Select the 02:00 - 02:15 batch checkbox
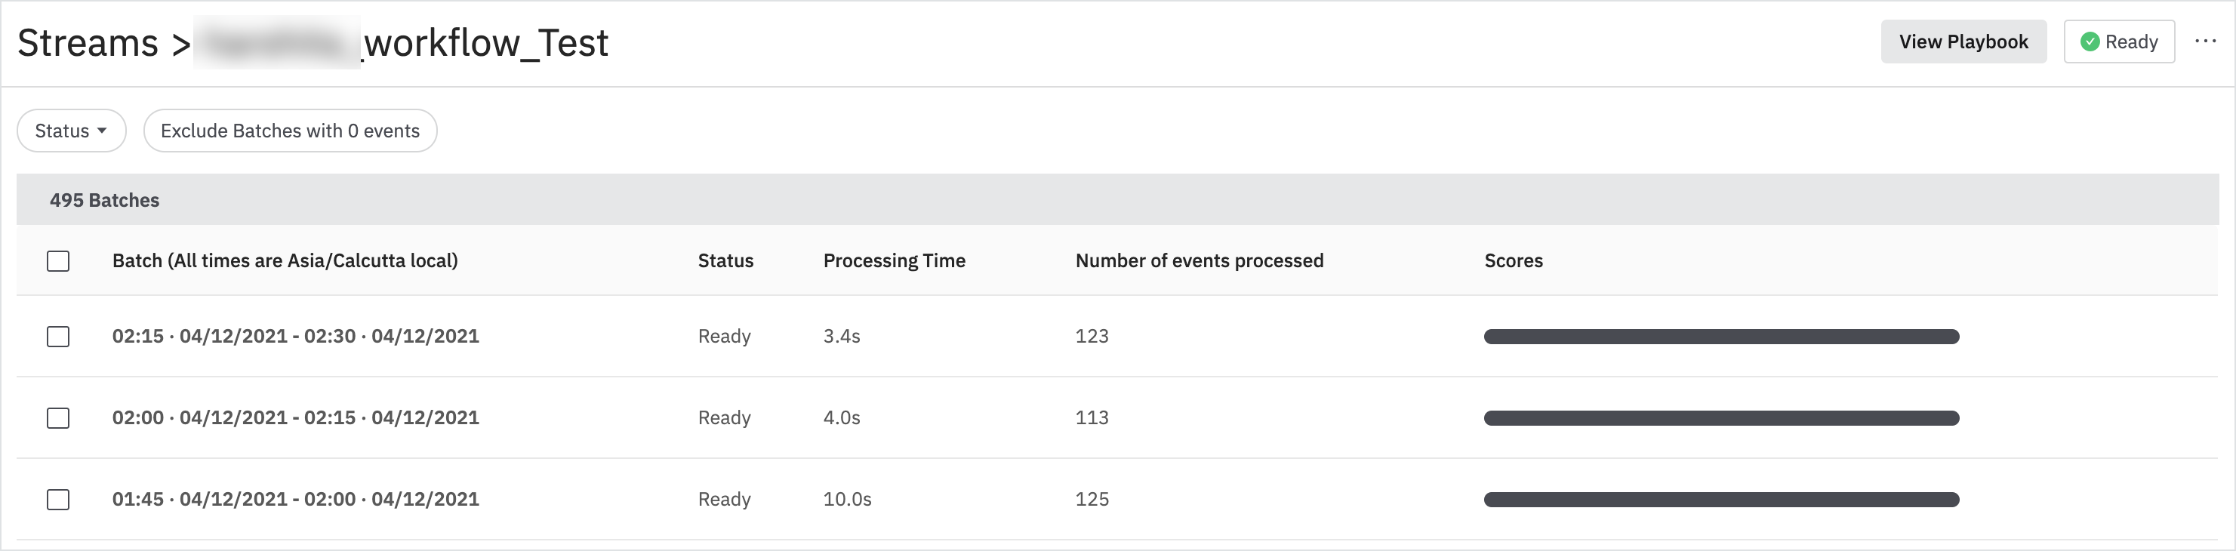 point(58,418)
